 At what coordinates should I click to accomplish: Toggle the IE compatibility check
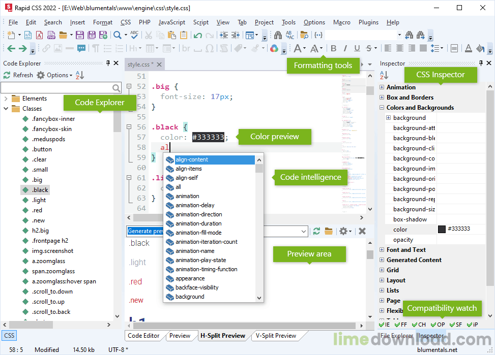(x=384, y=325)
